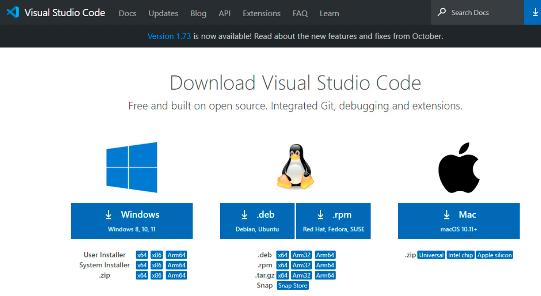Select Windows System Installer Arm64
The width and height of the screenshot is (541, 296).
pyautogui.click(x=176, y=265)
